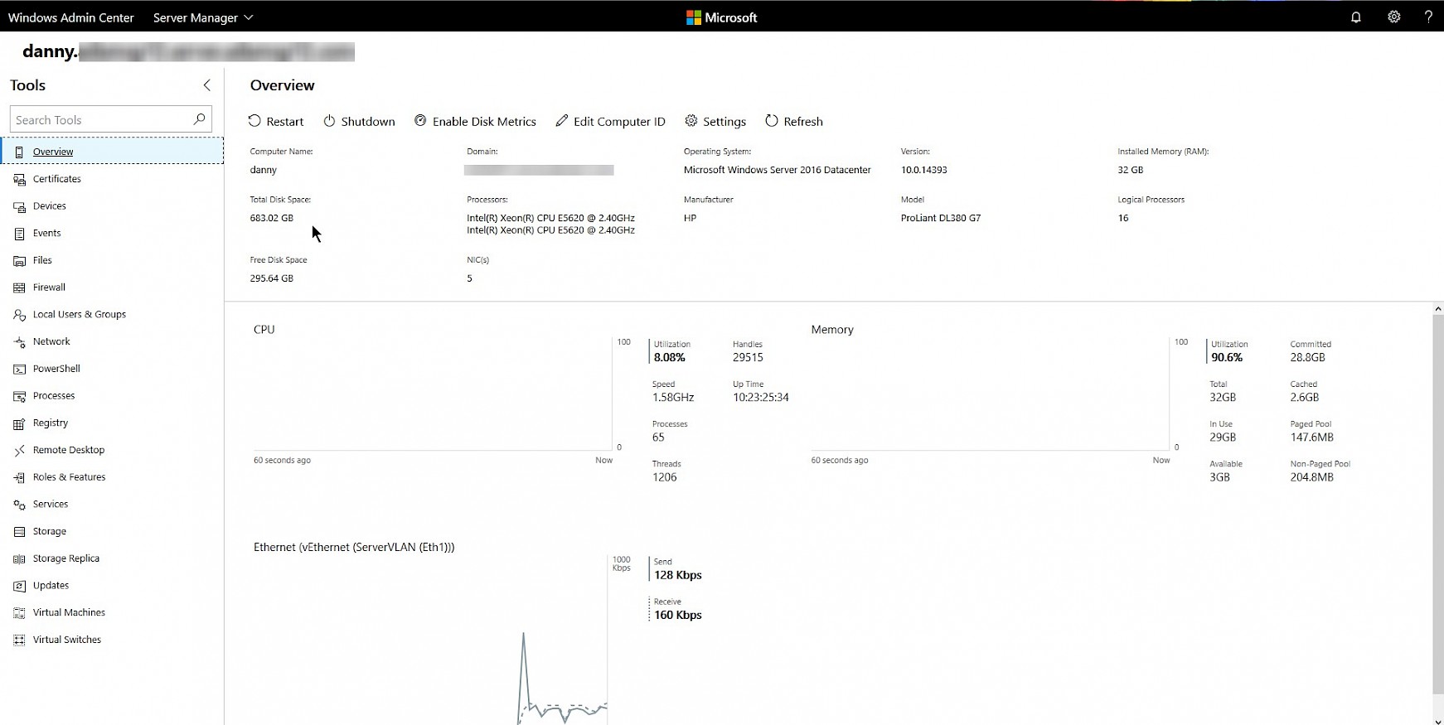Image resolution: width=1444 pixels, height=725 pixels.
Task: Click the Network icon in sidebar
Action: click(19, 341)
